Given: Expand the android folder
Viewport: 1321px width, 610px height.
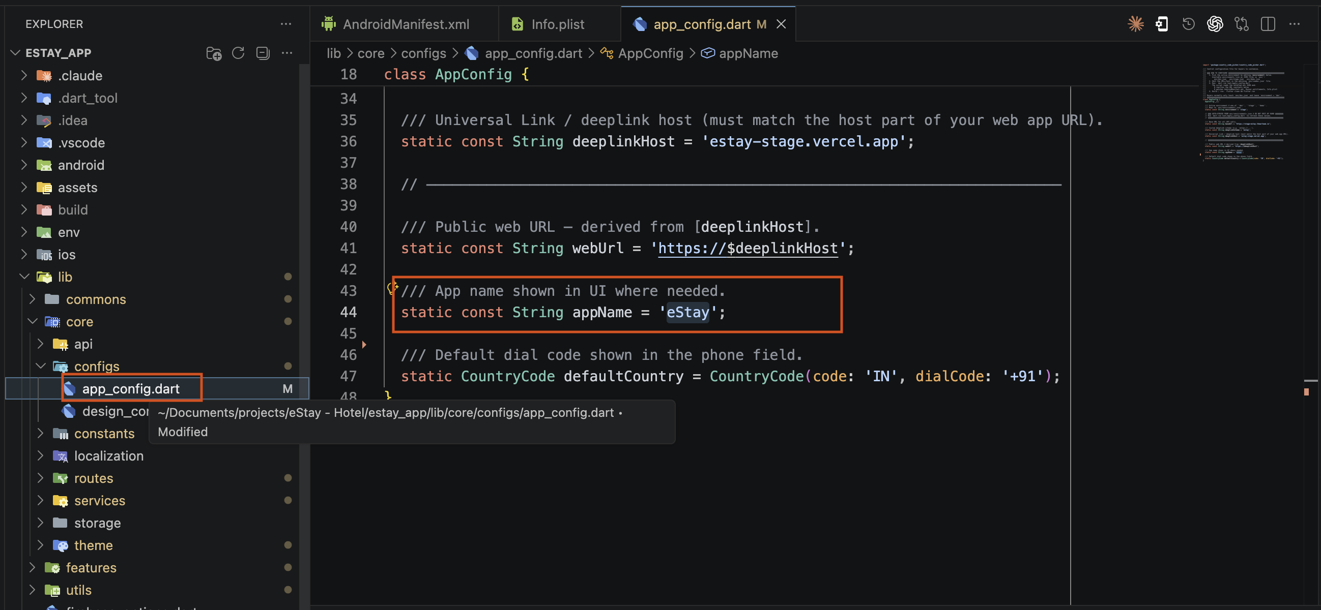Looking at the screenshot, I should click(23, 165).
